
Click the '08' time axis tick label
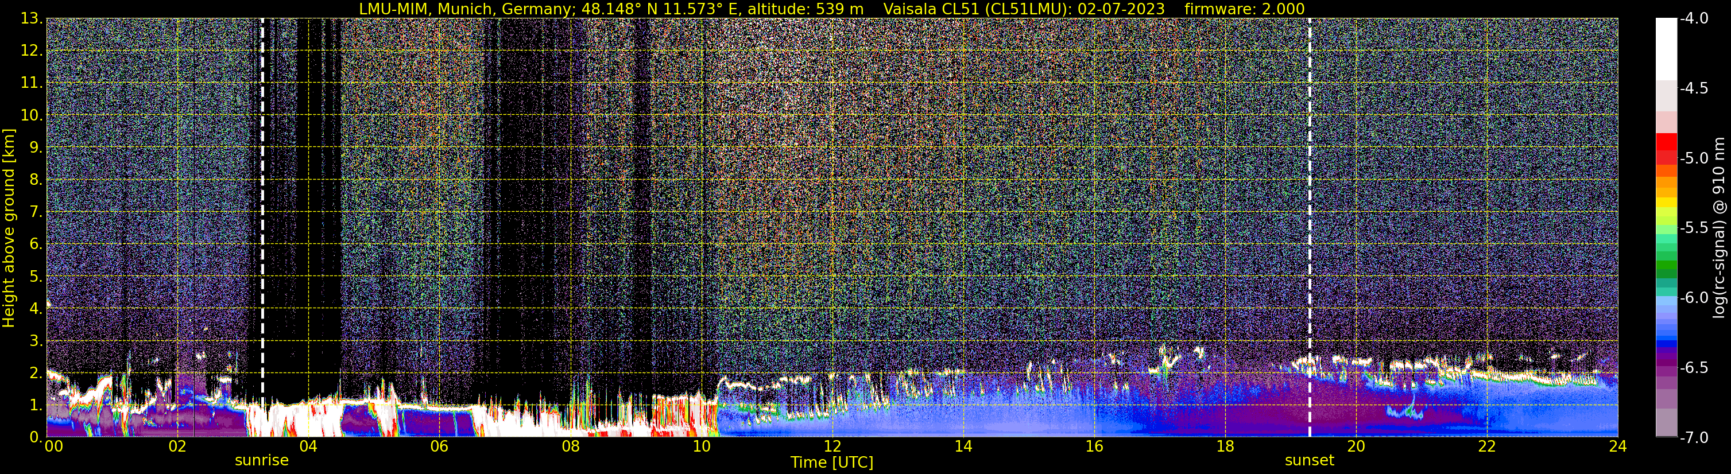[x=570, y=446]
